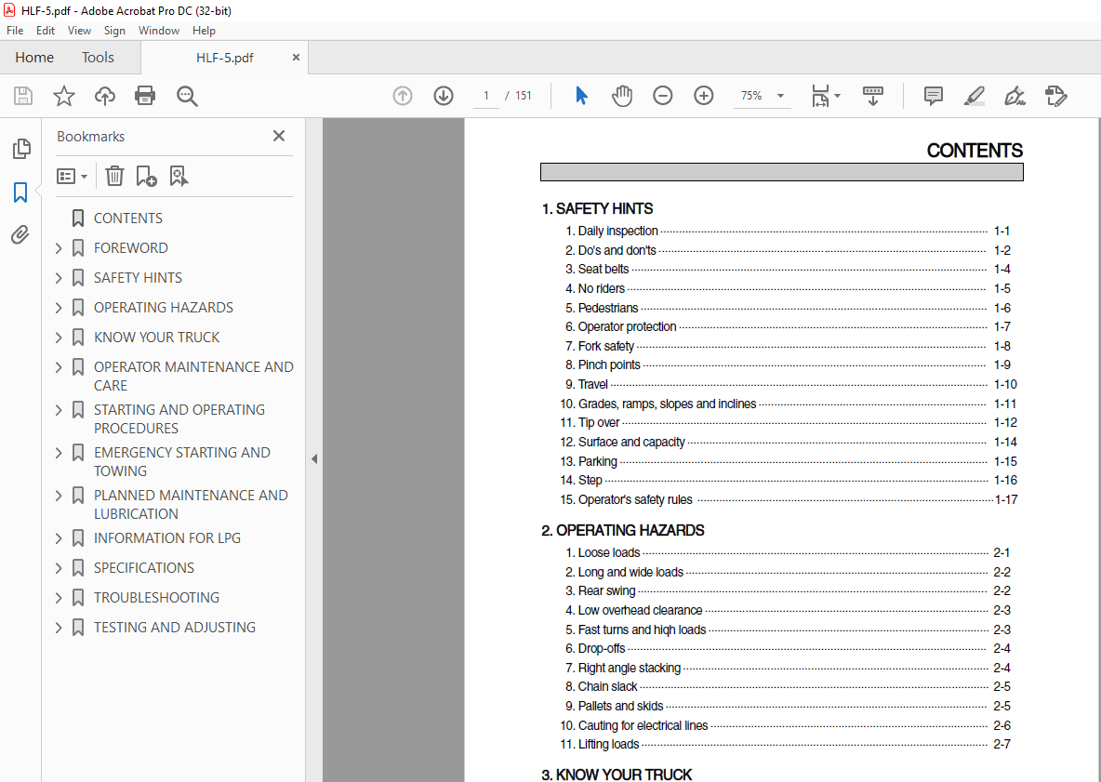Viewport: 1101px width, 782px height.
Task: Expand the FOREWORD bookmark
Action: [59, 247]
